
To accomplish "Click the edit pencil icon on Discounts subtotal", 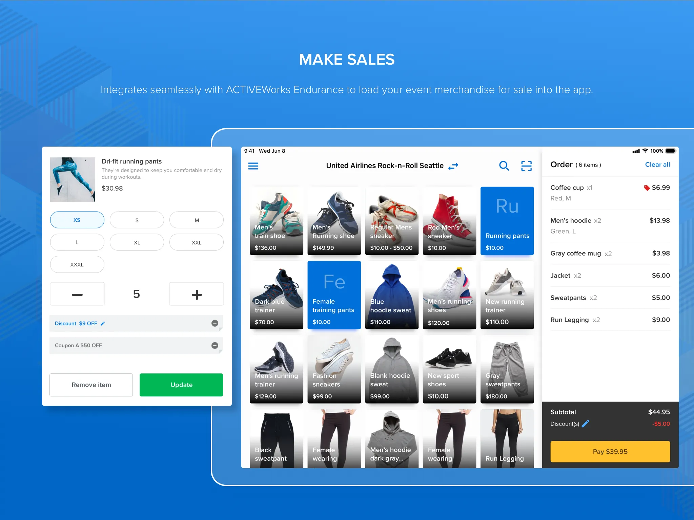I will 586,423.
